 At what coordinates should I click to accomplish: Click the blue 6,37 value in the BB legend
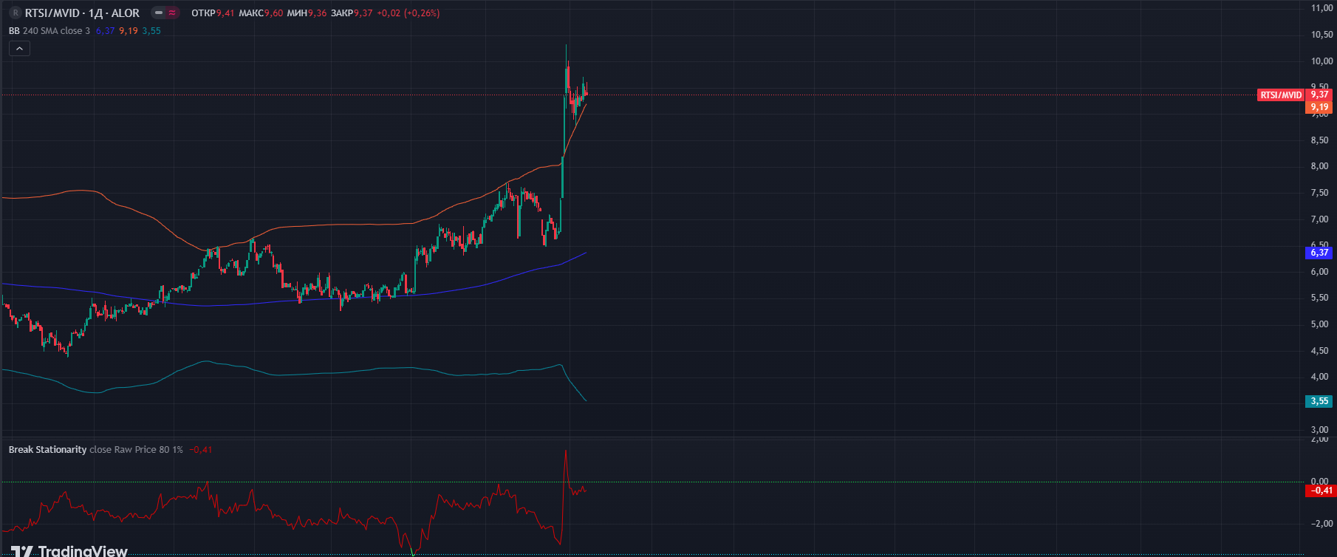tap(105, 31)
